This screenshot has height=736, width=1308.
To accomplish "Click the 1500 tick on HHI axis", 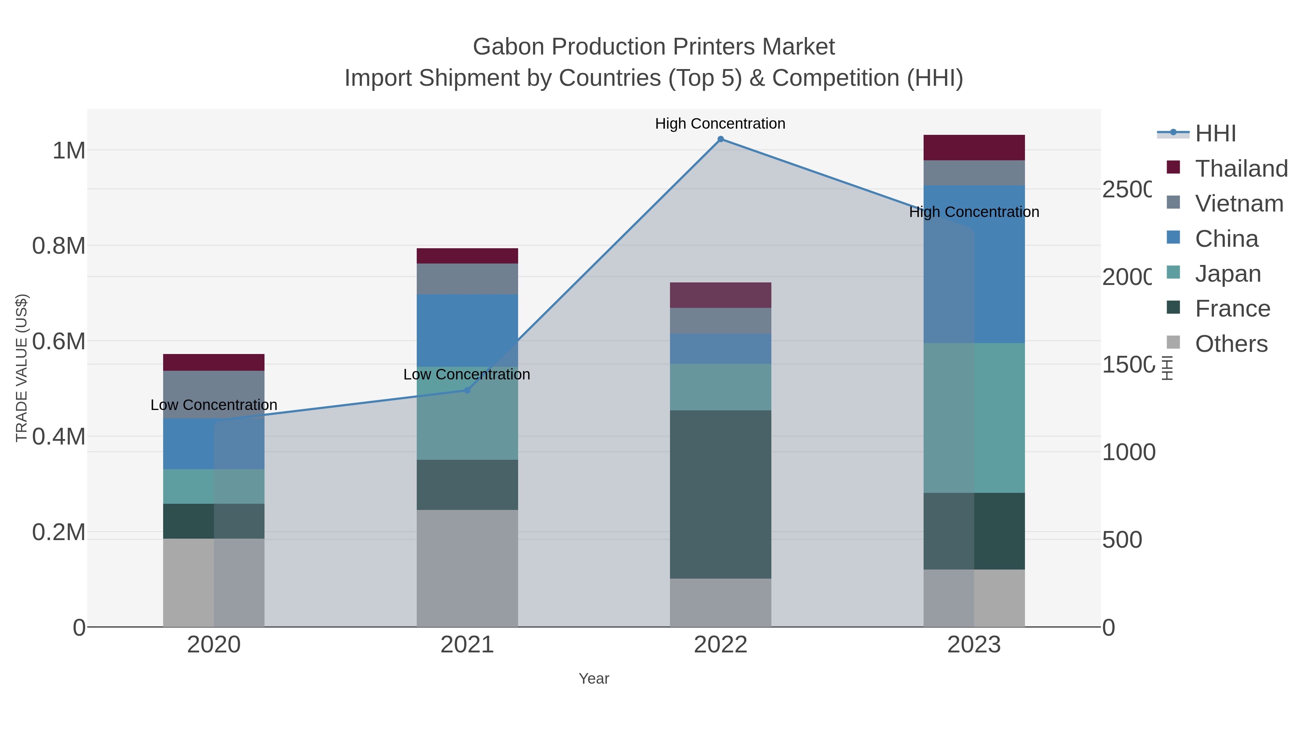I will (1128, 365).
